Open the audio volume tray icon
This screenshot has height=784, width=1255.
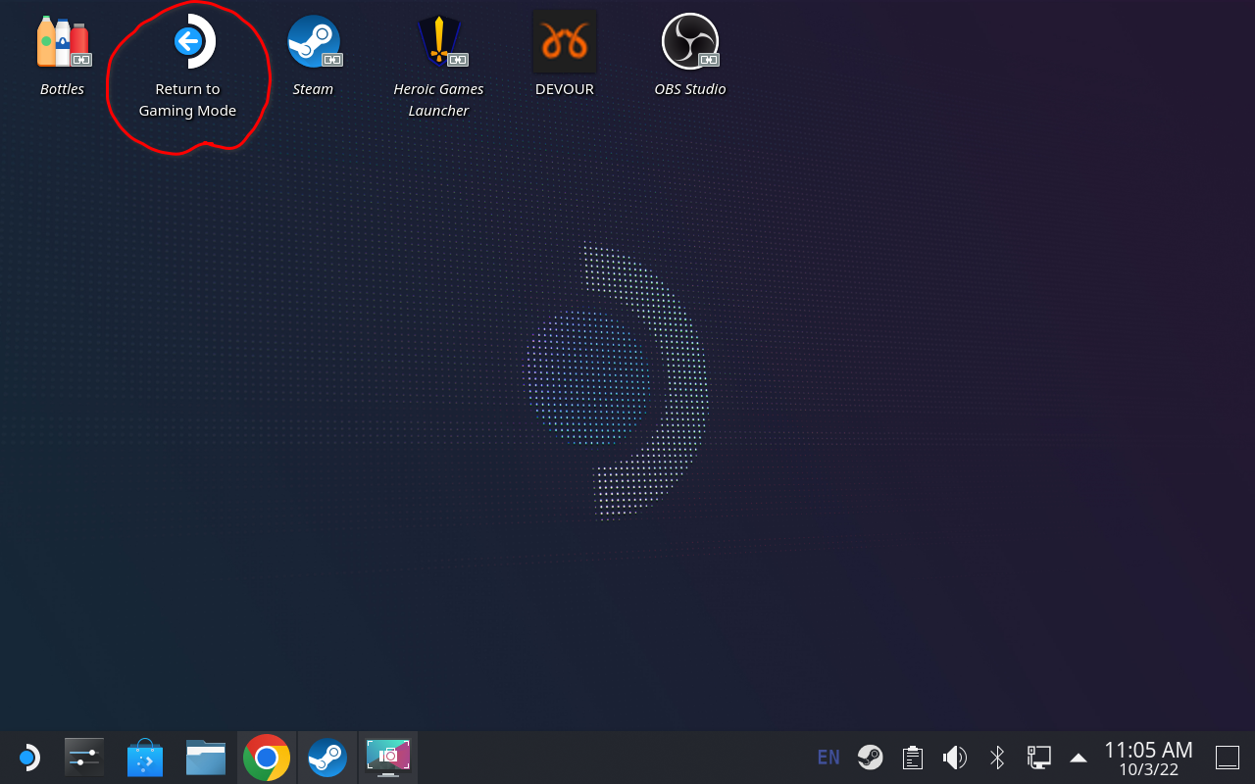click(x=954, y=758)
